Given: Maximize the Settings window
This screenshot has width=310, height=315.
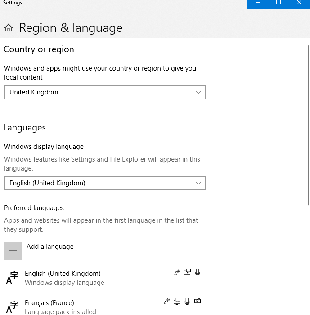Looking at the screenshot, I should [279, 3].
